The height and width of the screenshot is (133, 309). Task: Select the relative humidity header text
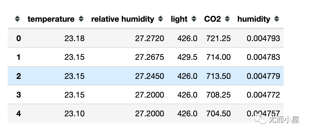[122, 19]
